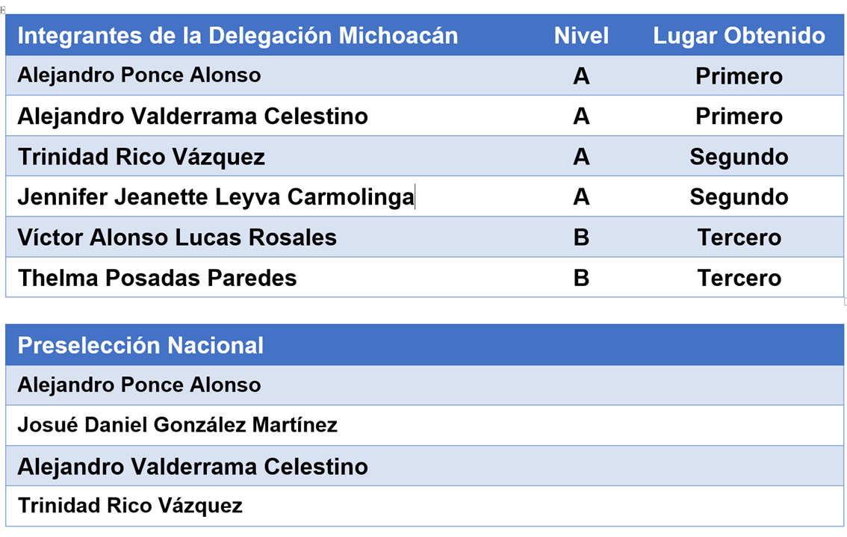Click Alejandro Ponce Alonso in the Preselección table

point(140,385)
